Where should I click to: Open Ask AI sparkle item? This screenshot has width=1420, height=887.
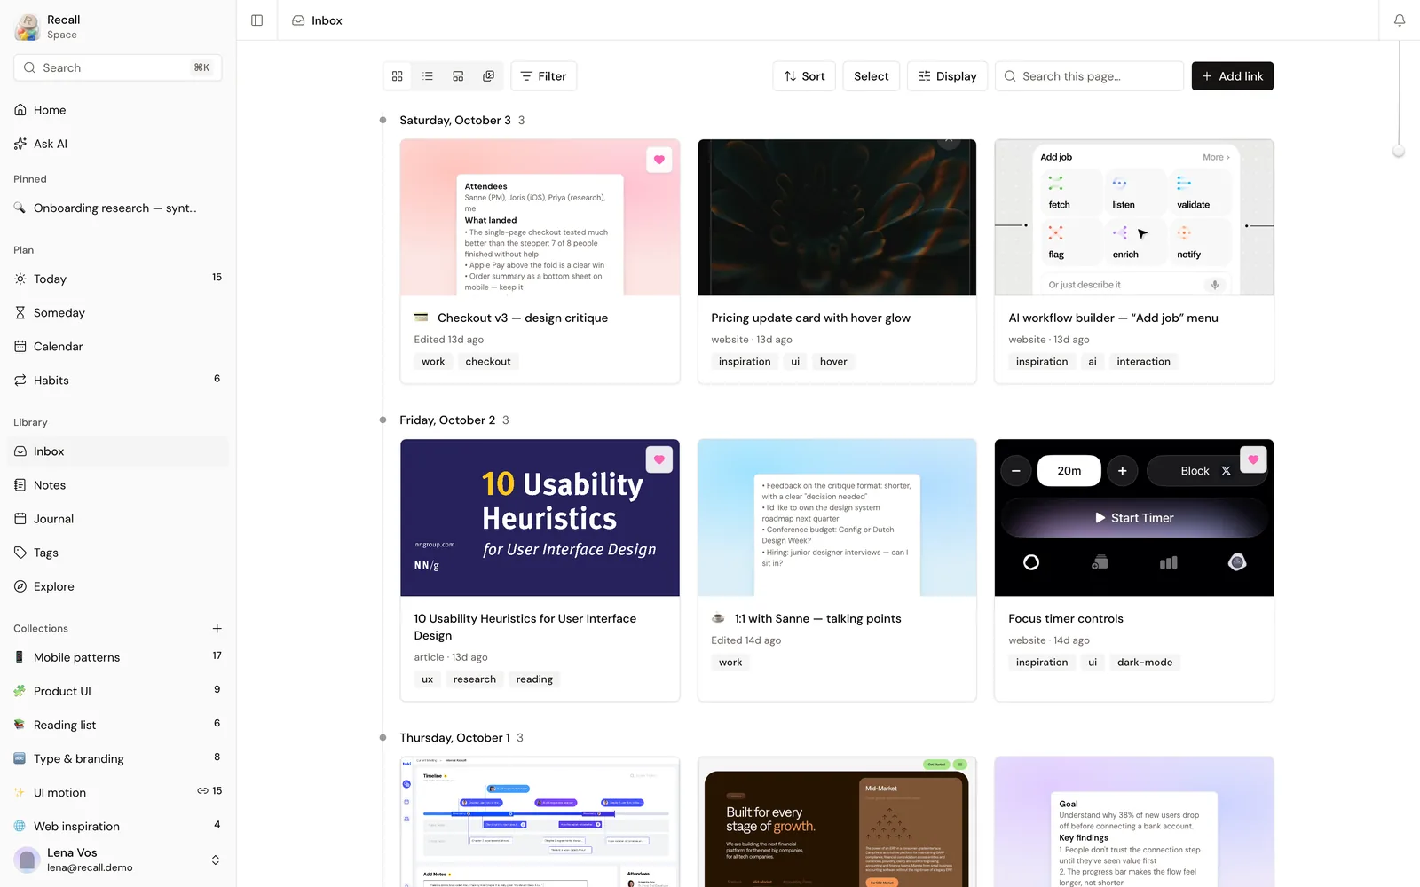coord(118,144)
